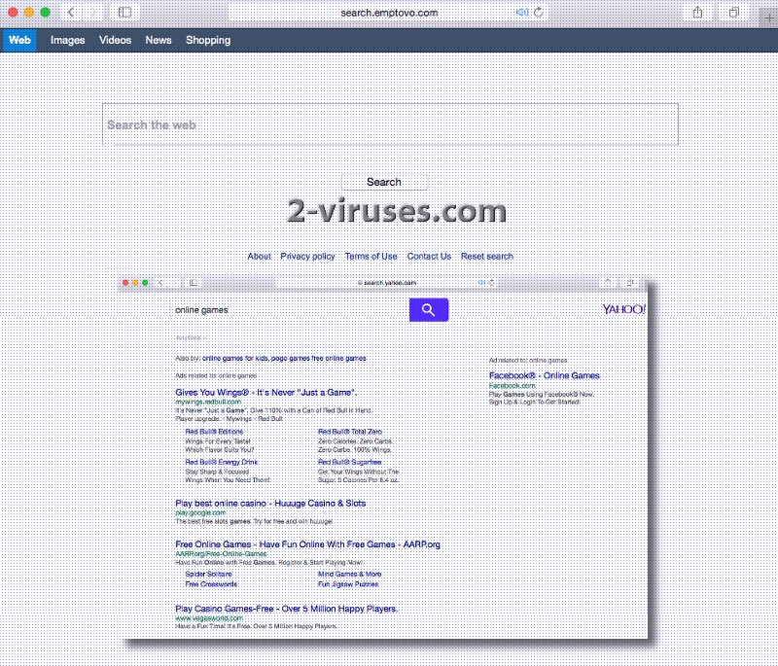This screenshot has height=666, width=778.
Task: Open 'Play best online casino' Huuuge result
Action: [x=270, y=503]
